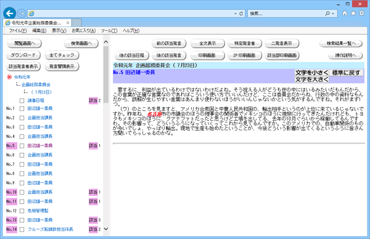Click the left pane scrollbar thumb
This screenshot has height=239, width=370.
point(106,75)
